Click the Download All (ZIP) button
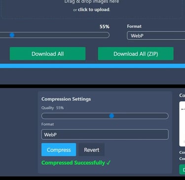 click(136, 54)
